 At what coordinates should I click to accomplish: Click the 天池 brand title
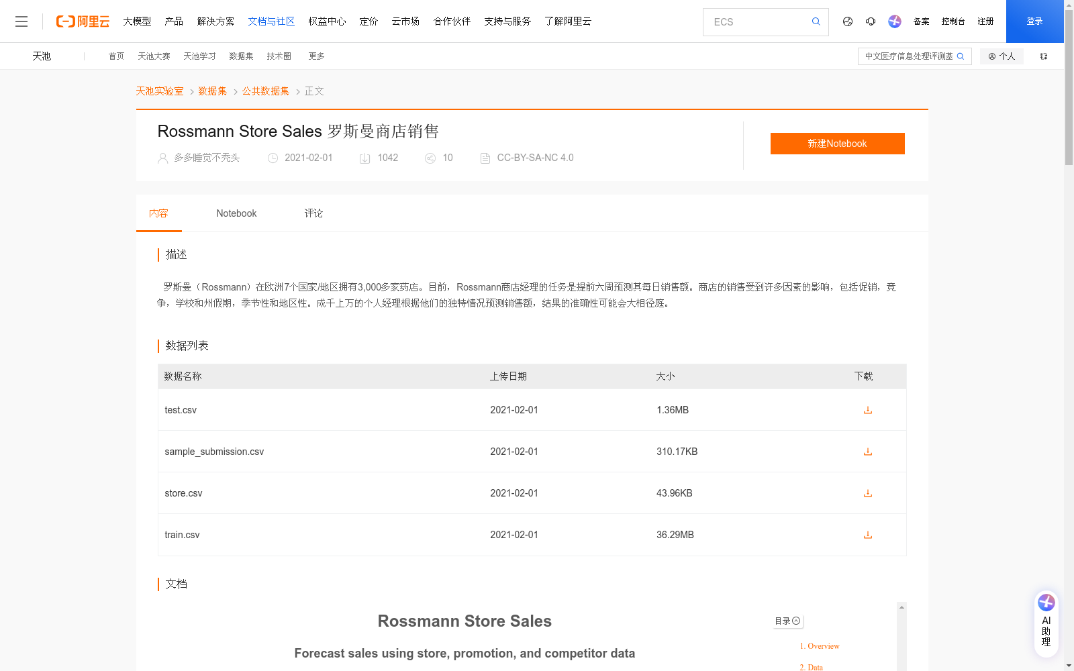click(x=42, y=56)
